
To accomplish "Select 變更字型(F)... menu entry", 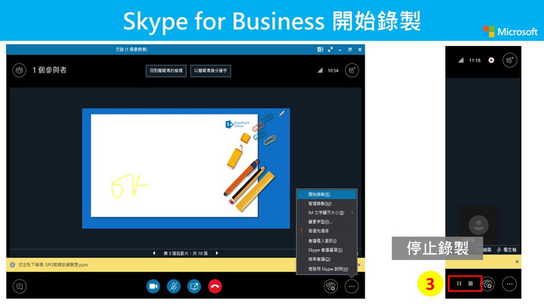I will 326,222.
